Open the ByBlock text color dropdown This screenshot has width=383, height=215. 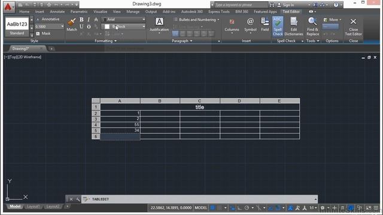click(124, 26)
